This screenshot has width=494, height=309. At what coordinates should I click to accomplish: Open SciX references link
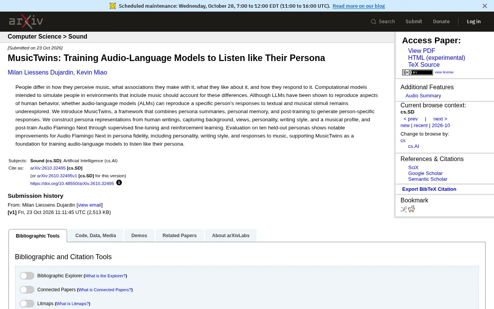pyautogui.click(x=413, y=168)
